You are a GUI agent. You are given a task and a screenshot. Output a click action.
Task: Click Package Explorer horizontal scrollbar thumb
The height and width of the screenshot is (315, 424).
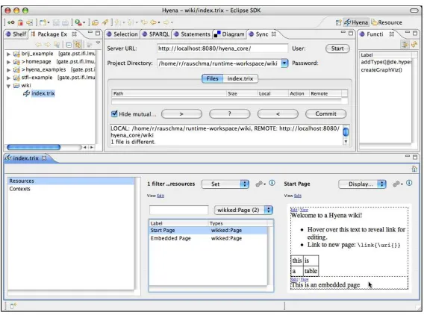click(x=34, y=147)
